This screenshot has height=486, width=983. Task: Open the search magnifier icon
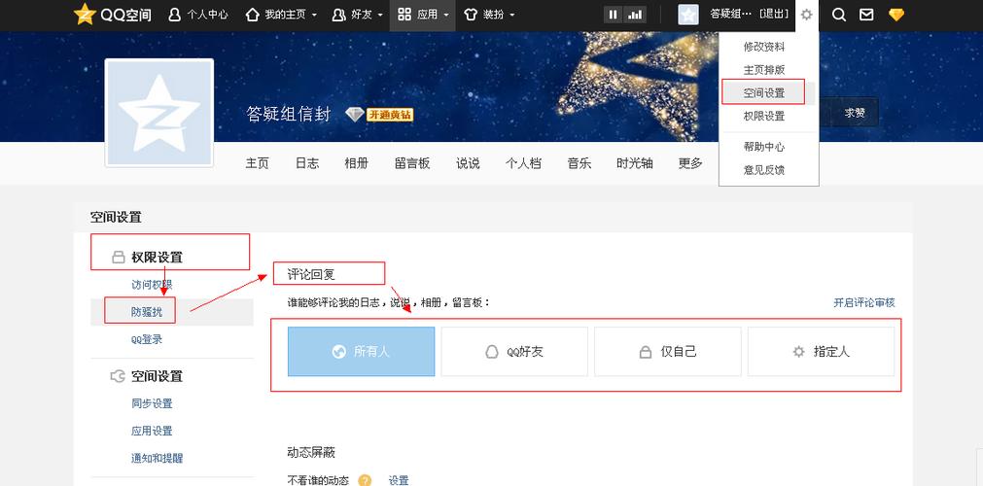pyautogui.click(x=839, y=15)
